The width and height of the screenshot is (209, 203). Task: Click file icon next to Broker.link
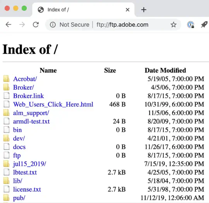[7, 96]
